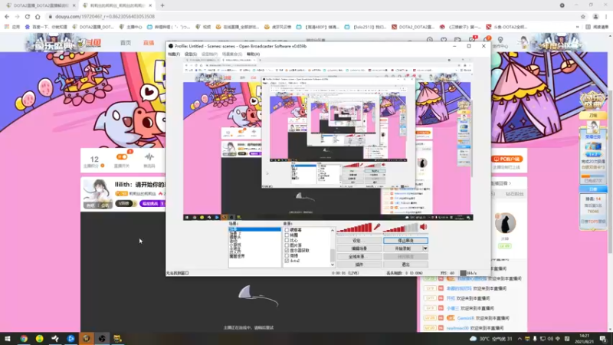Click the sources list scroll-up arrow
The image size is (613, 345).
[x=333, y=231]
